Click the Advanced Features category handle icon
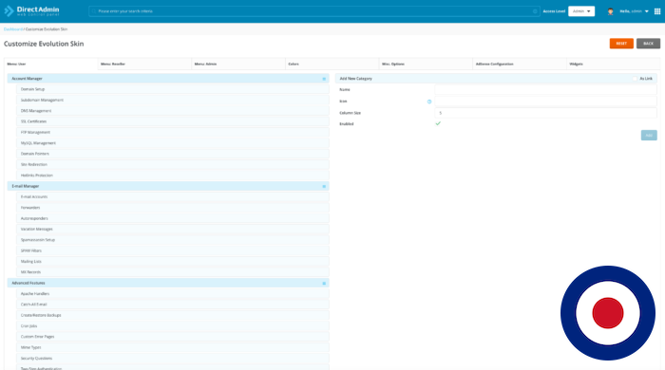665x370 pixels. 324,284
